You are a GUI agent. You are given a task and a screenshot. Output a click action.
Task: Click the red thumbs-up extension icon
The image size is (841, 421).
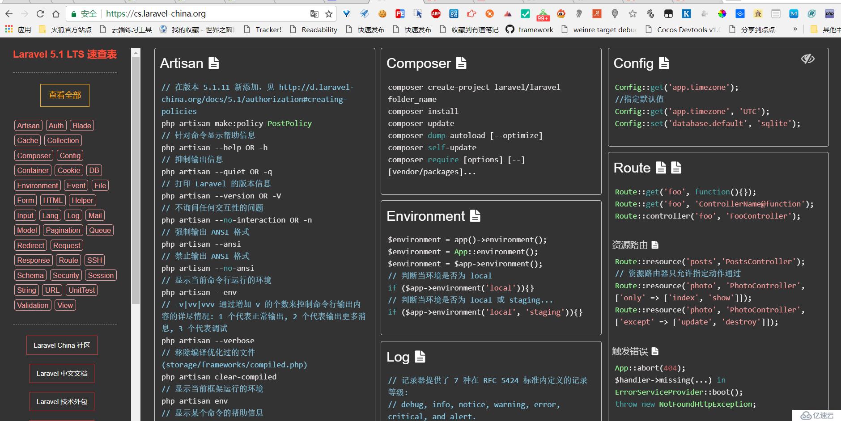pos(471,14)
